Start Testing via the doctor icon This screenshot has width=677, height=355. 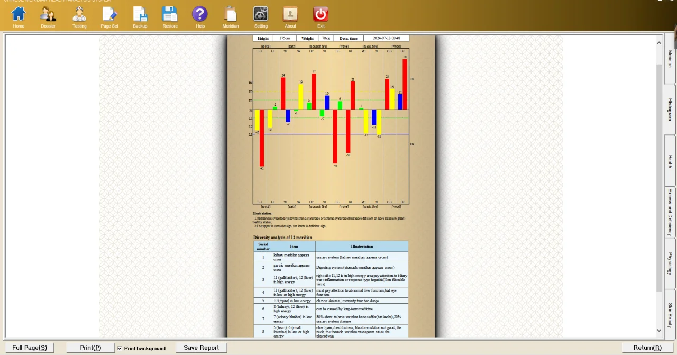[x=79, y=17]
